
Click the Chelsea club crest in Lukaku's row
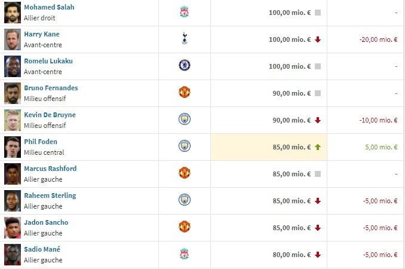[x=185, y=65]
